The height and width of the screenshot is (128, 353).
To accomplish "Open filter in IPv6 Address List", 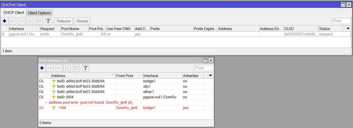I will point(85,68).
